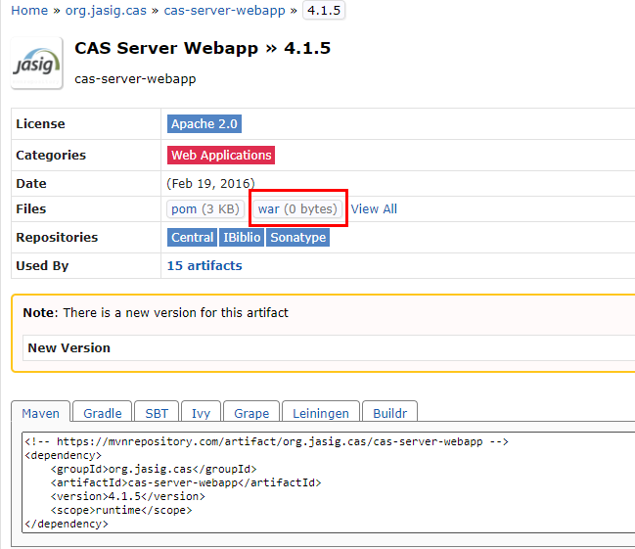Click inside the Maven dependency snippet box
The image size is (635, 549).
click(x=328, y=482)
